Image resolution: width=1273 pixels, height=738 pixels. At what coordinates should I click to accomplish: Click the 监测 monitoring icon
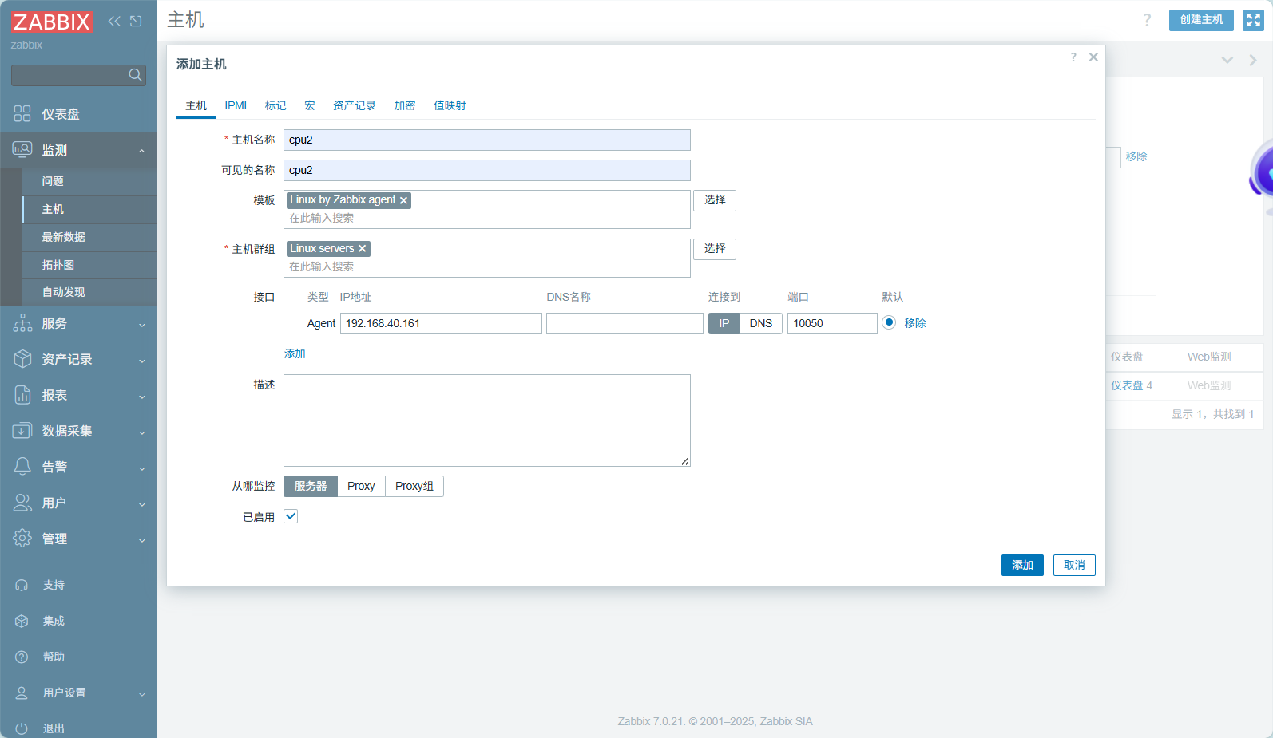pos(22,150)
